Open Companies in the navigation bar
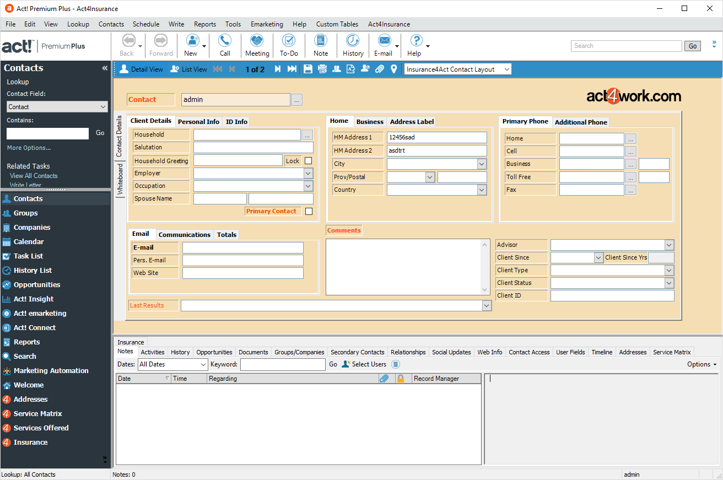 coord(32,227)
